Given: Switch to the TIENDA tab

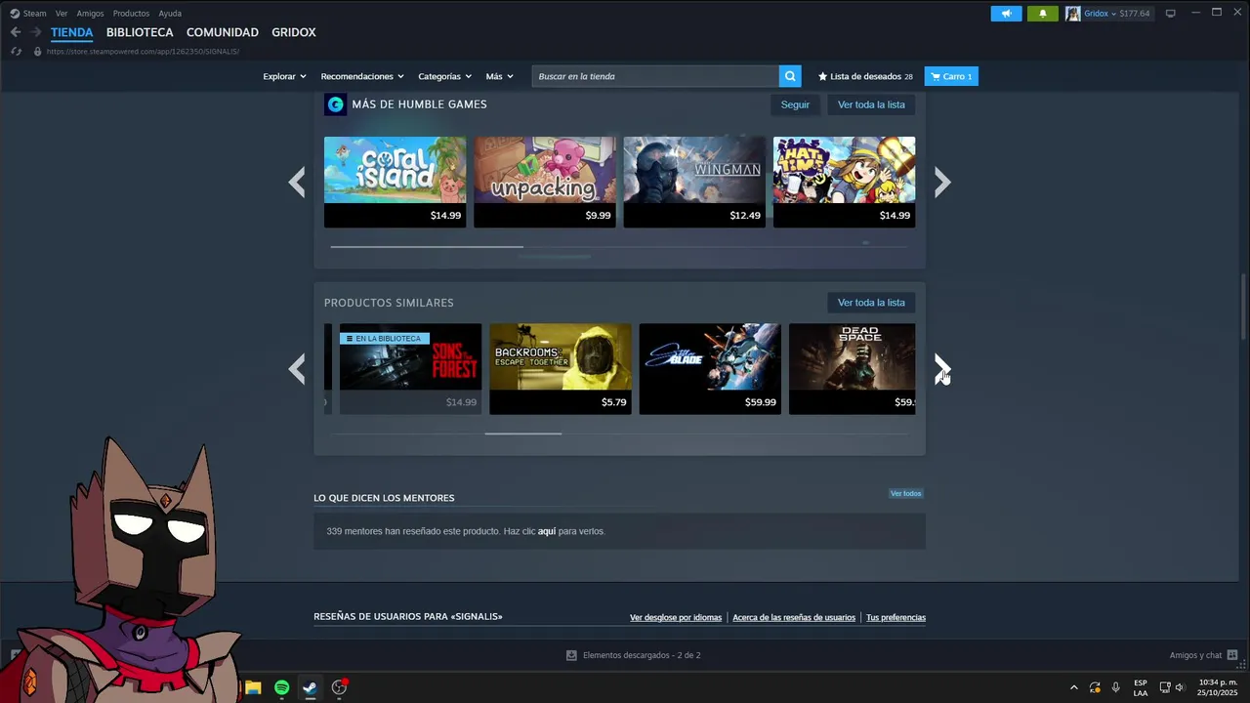Looking at the screenshot, I should pyautogui.click(x=72, y=32).
